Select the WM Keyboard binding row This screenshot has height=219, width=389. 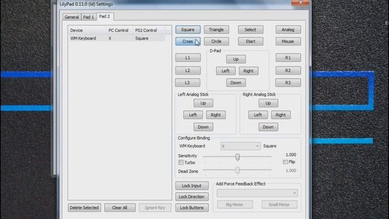pos(117,38)
